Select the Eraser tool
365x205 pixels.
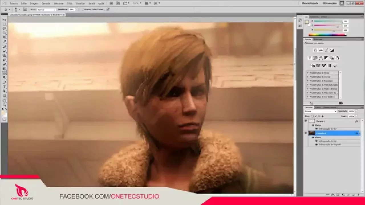(5, 64)
